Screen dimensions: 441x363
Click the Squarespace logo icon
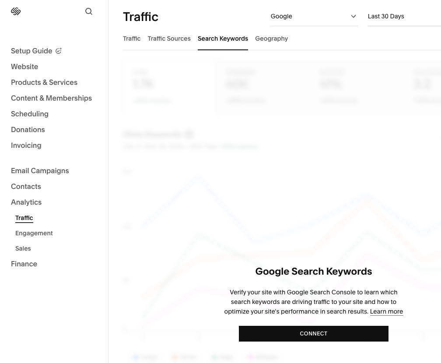(x=16, y=11)
